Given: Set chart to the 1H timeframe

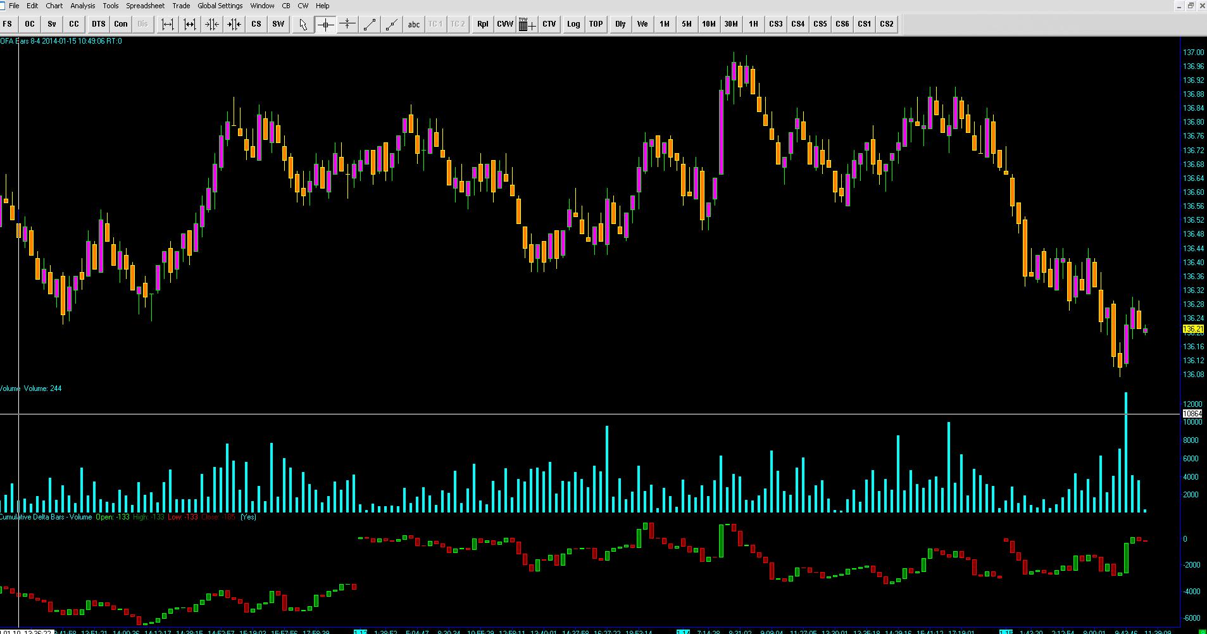Looking at the screenshot, I should [753, 24].
